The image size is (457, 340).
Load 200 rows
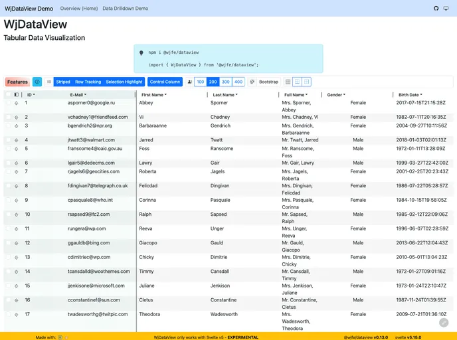click(x=213, y=82)
